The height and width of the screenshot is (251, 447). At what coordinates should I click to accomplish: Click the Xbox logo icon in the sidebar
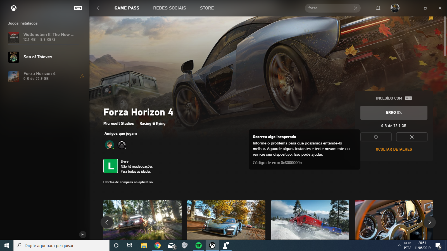tap(14, 8)
